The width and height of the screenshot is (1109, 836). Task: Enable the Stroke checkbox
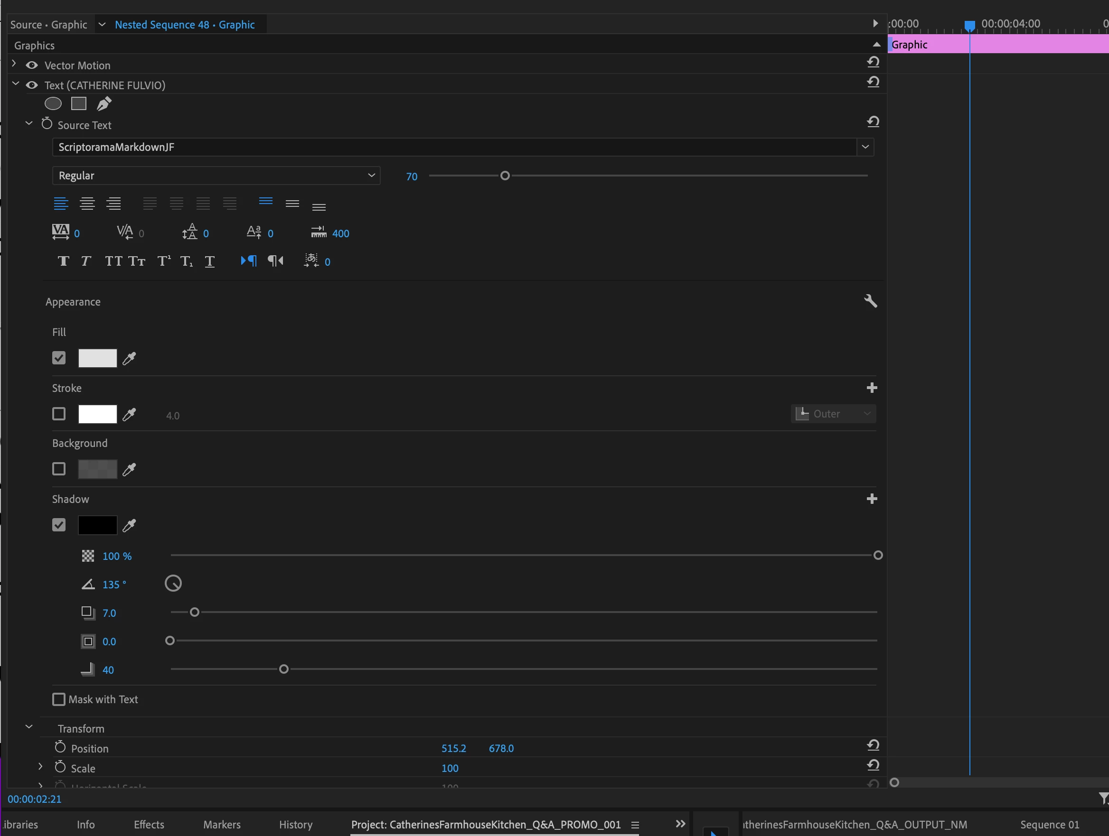[x=59, y=414]
